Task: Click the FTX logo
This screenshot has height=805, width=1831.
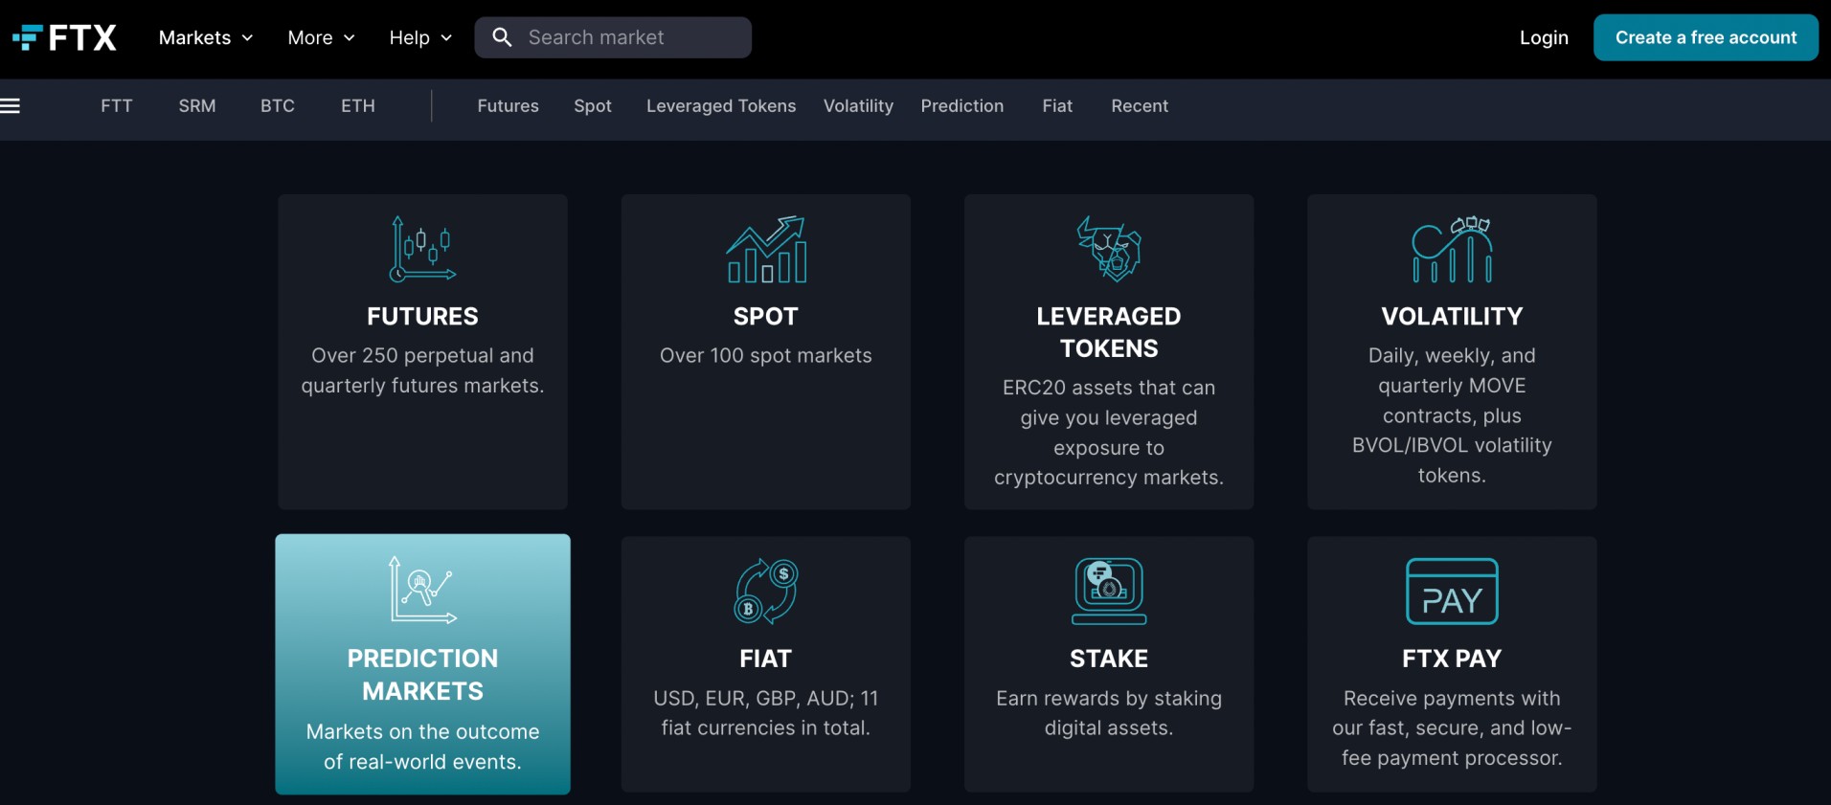Action: (x=64, y=37)
